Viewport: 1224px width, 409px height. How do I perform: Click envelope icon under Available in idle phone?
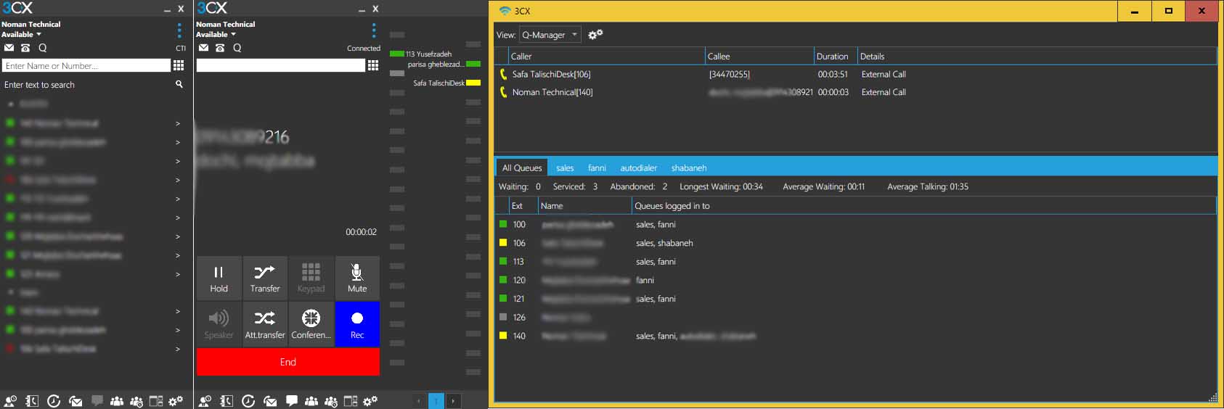[x=9, y=48]
